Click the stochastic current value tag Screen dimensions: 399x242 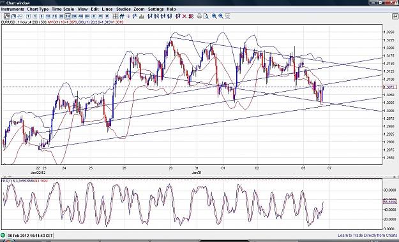pos(390,202)
